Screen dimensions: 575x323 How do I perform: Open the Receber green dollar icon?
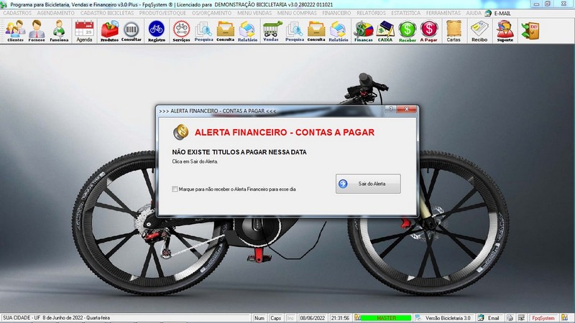[408, 31]
